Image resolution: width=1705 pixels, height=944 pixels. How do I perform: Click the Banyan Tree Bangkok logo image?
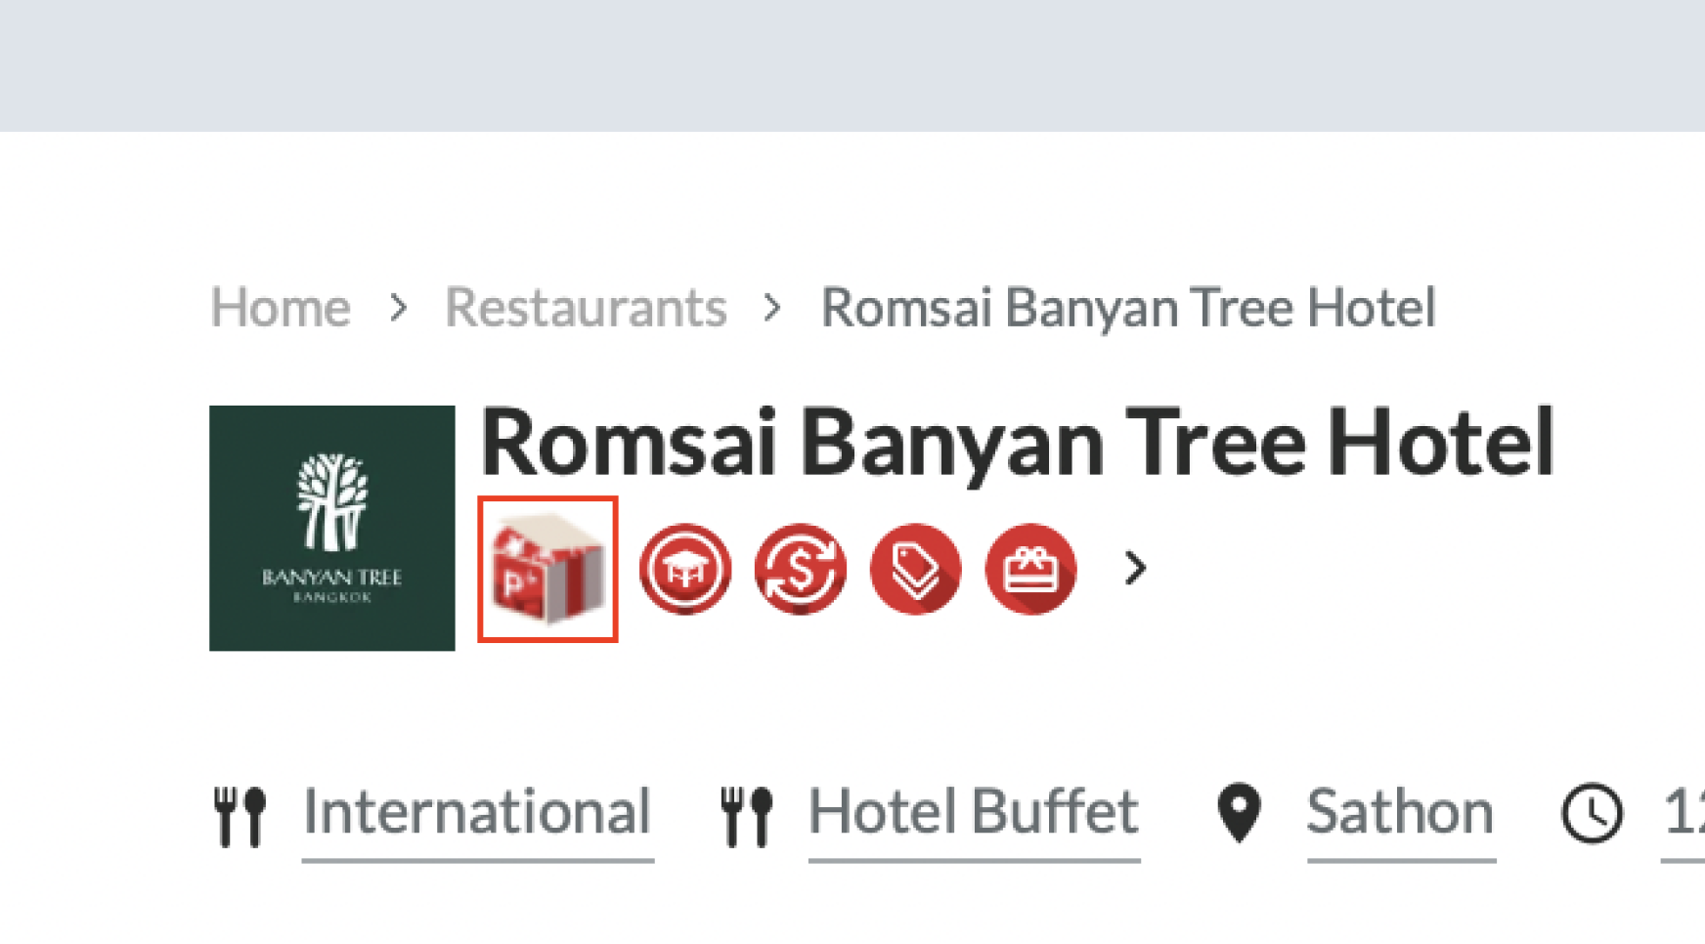pos(332,528)
